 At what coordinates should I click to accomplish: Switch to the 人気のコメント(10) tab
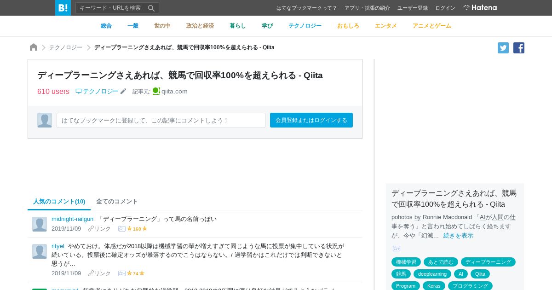tap(59, 202)
